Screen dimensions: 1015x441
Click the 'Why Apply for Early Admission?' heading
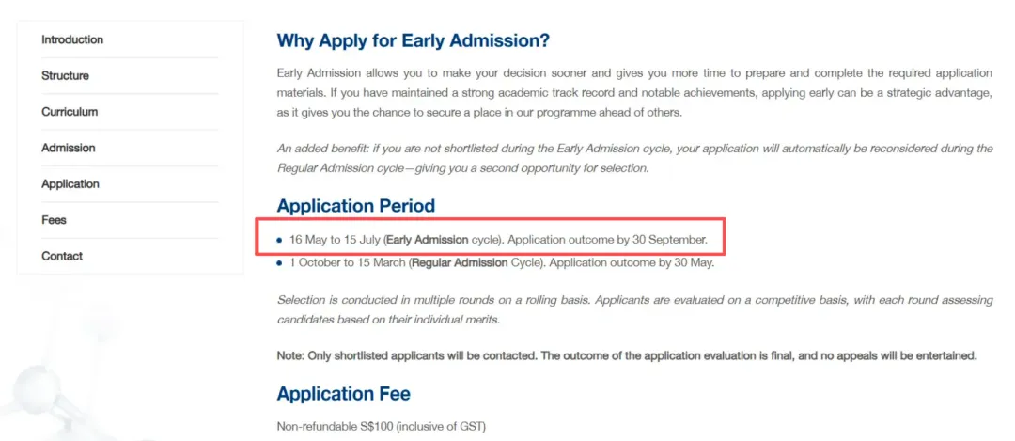pyautogui.click(x=413, y=41)
